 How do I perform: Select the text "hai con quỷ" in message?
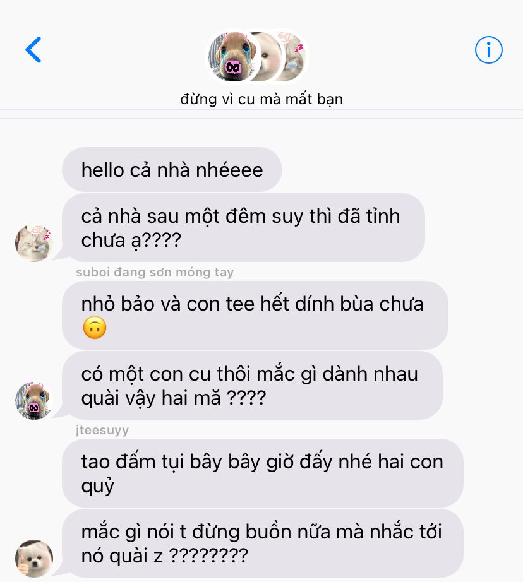coord(262,473)
